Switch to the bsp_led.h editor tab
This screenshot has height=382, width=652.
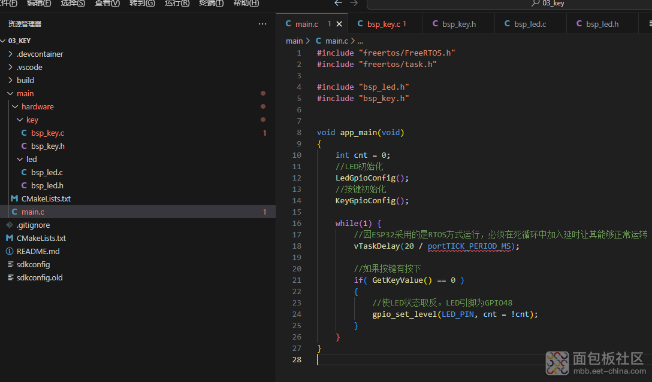tap(602, 24)
